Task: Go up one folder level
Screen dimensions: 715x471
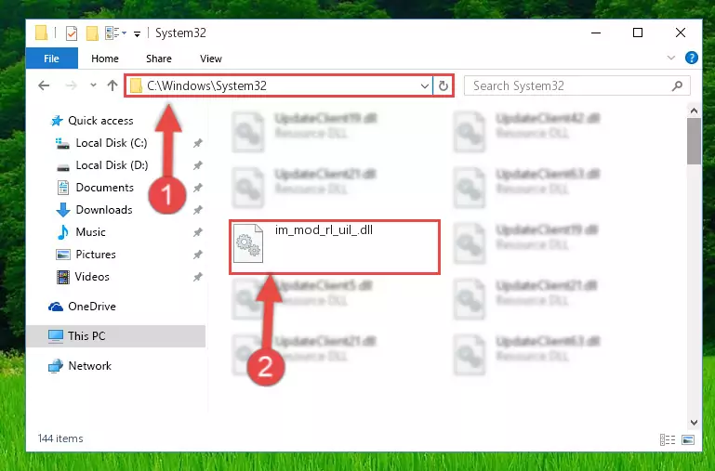Action: click(113, 85)
